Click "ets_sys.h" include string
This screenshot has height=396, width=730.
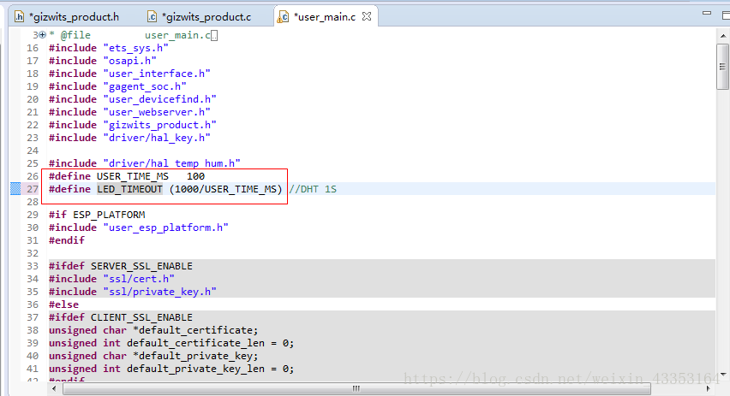click(x=136, y=48)
